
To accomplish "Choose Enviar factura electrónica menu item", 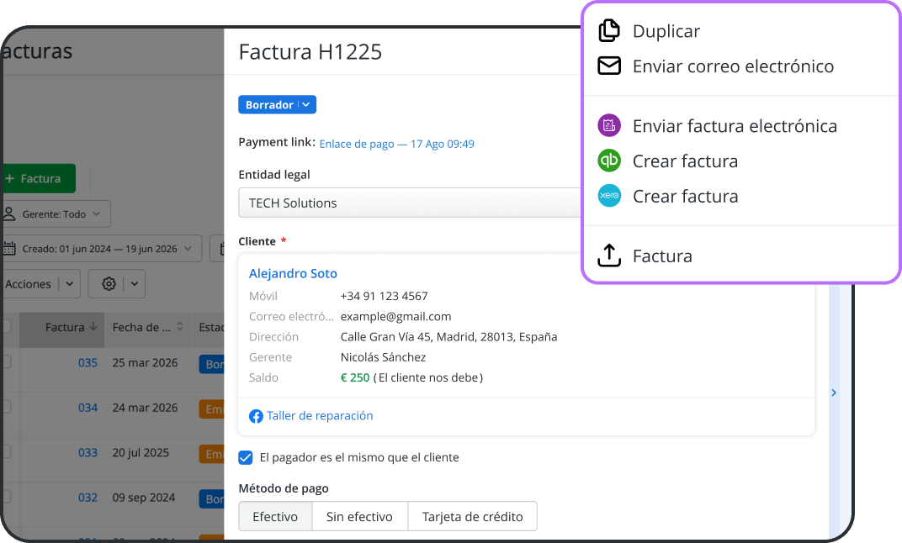I will [x=735, y=126].
